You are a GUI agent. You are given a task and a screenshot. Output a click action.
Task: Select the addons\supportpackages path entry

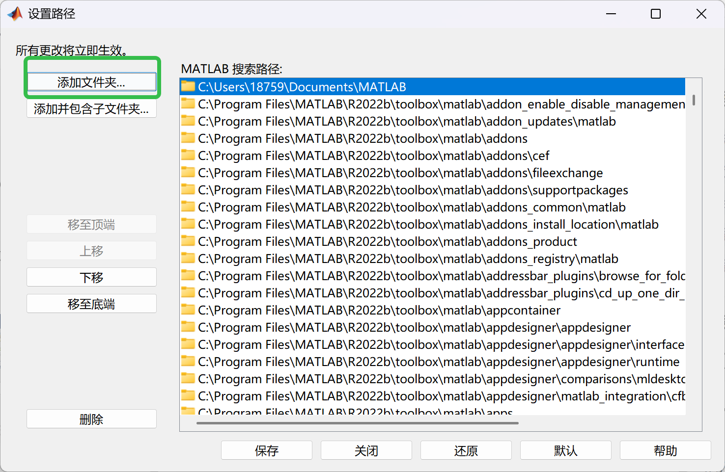coord(433,190)
